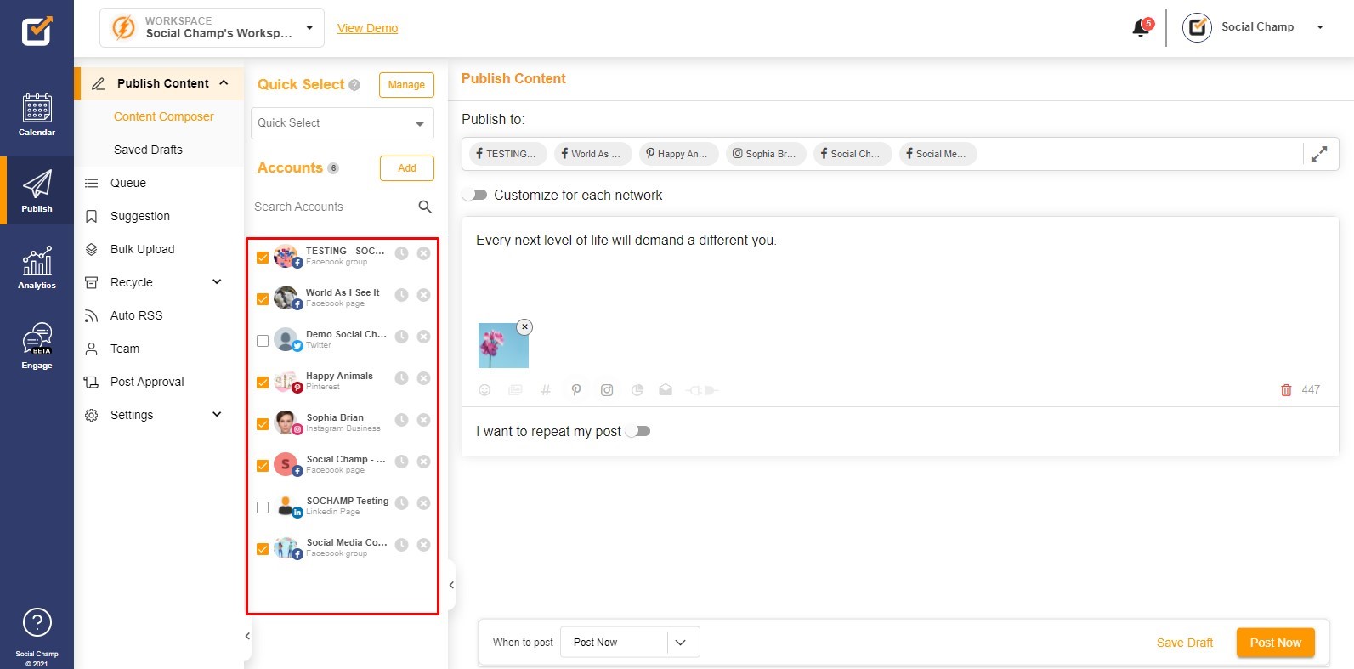The height and width of the screenshot is (669, 1354).
Task: Open Content Composer
Action: pyautogui.click(x=163, y=116)
